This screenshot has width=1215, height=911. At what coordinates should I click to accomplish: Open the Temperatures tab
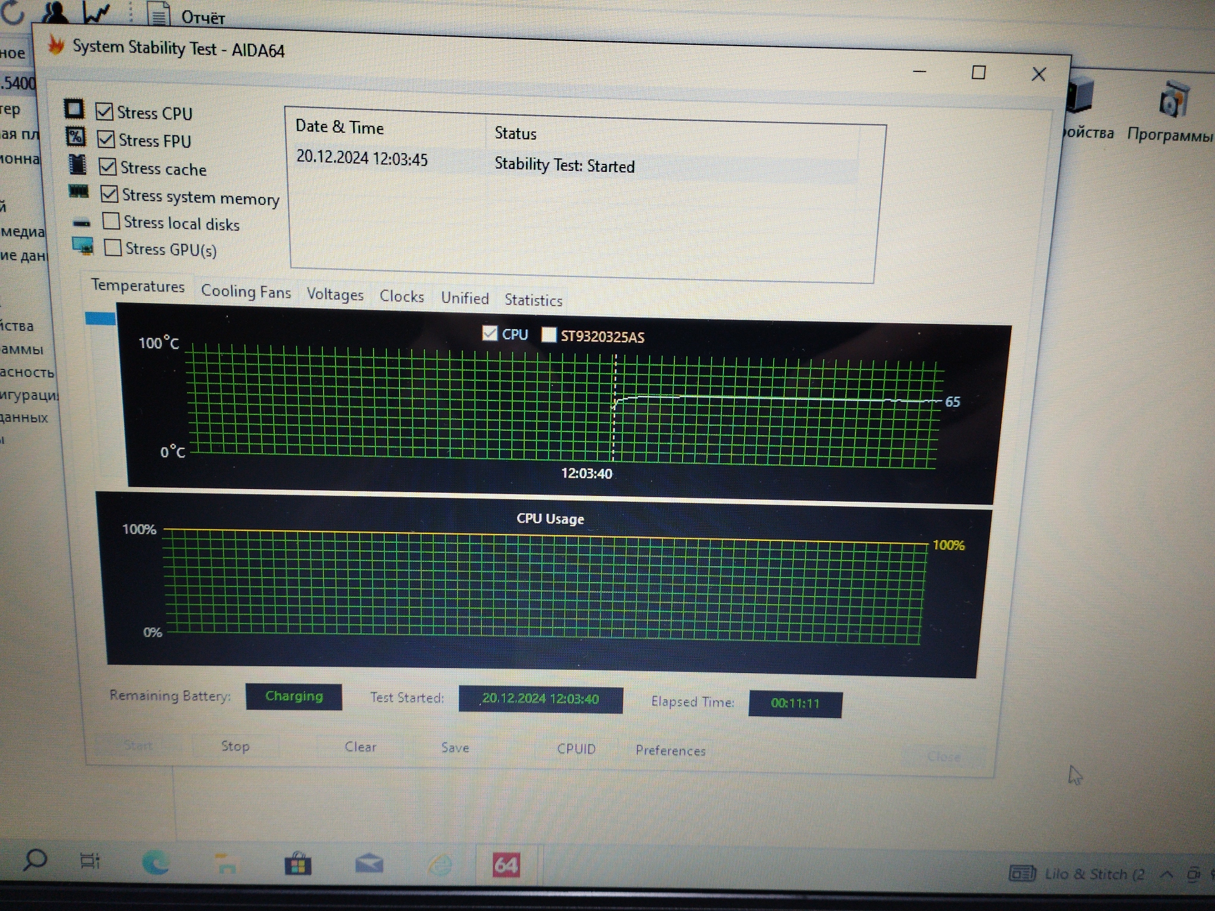pos(138,286)
